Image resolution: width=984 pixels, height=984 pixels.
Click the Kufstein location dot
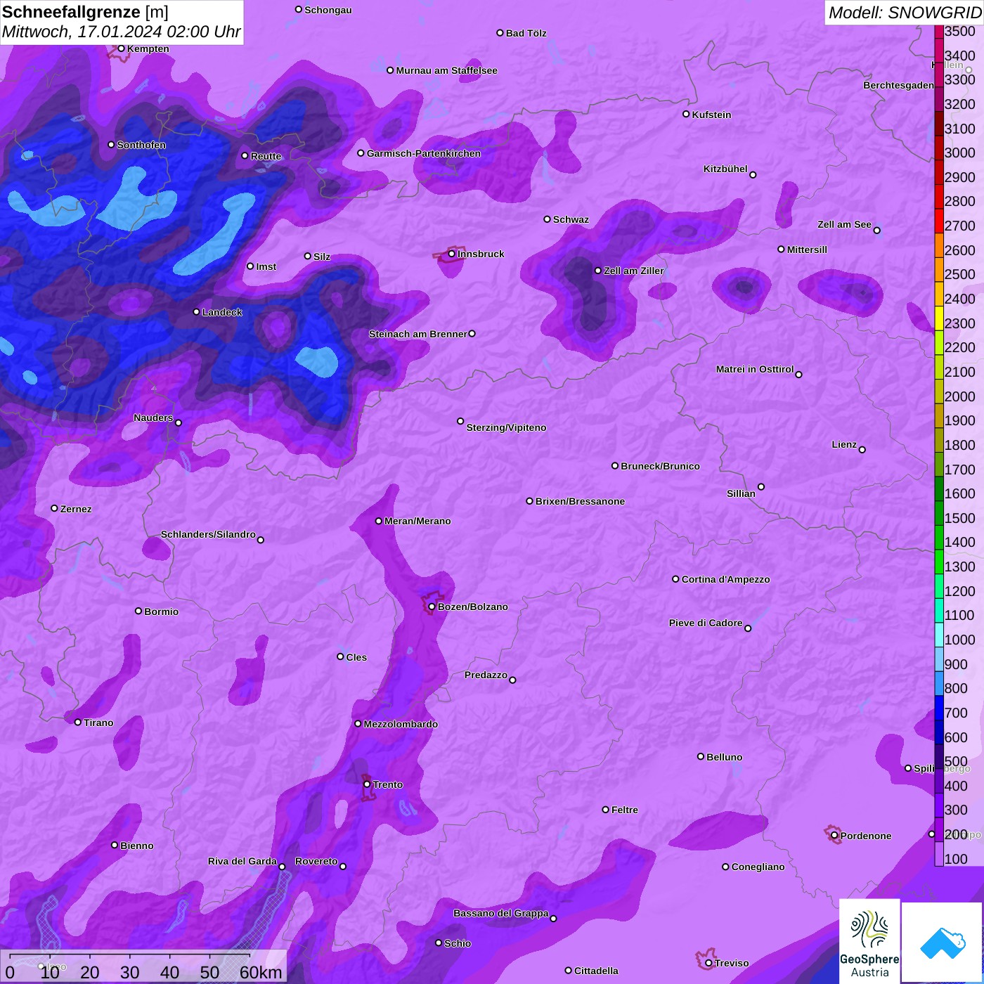(x=686, y=114)
